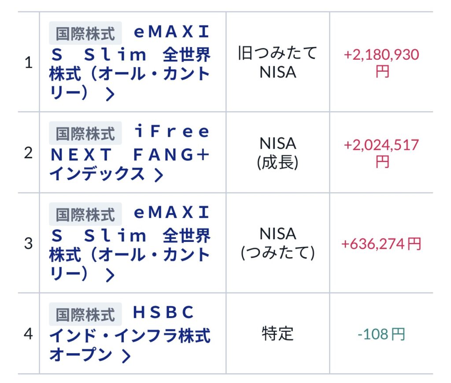Select the 特定 account cell

(277, 334)
